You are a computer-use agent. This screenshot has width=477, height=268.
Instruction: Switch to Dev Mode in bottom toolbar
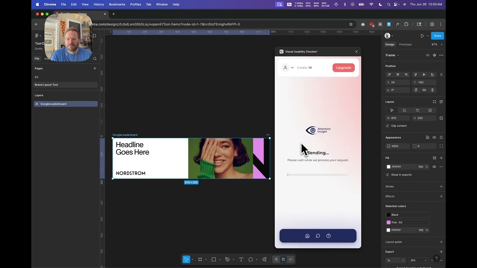pos(291,259)
